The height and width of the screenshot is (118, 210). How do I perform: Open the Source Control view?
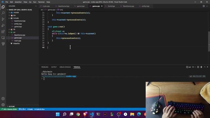coord(3,19)
